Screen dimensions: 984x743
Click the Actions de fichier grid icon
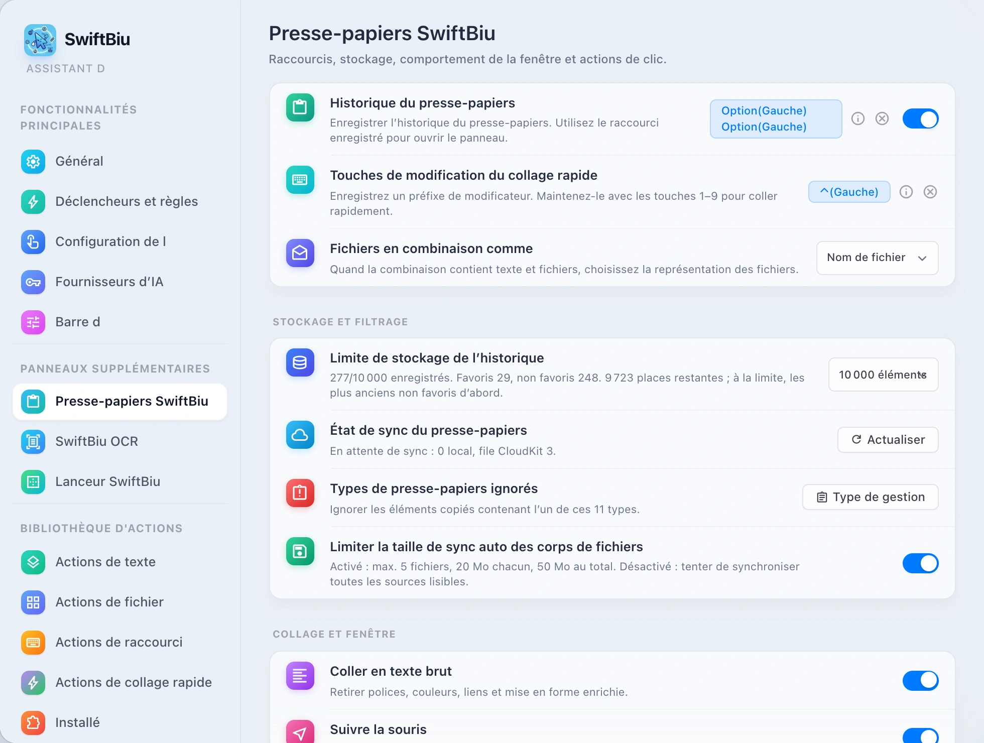33,602
